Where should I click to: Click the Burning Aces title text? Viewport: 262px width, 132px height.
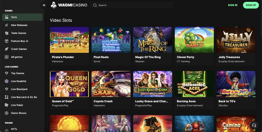pos(186,101)
